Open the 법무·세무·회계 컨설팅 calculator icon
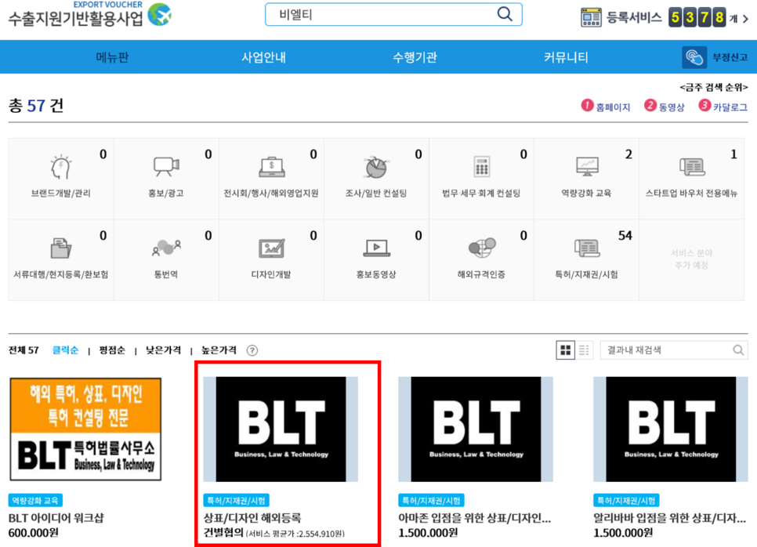This screenshot has width=757, height=547. coord(481,167)
